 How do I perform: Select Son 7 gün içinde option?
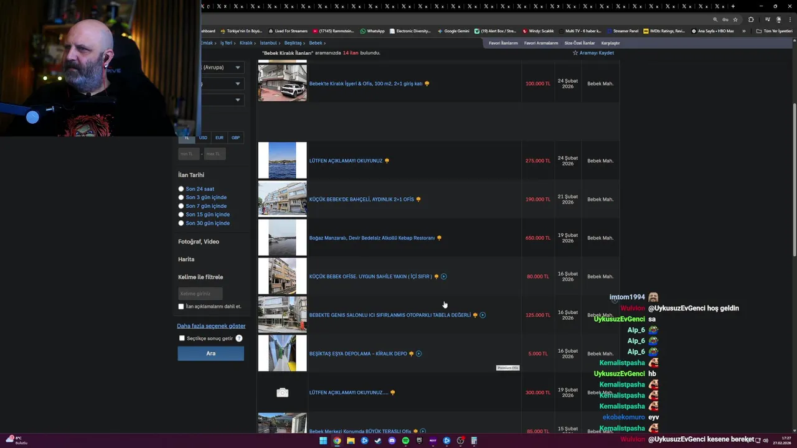coord(181,206)
